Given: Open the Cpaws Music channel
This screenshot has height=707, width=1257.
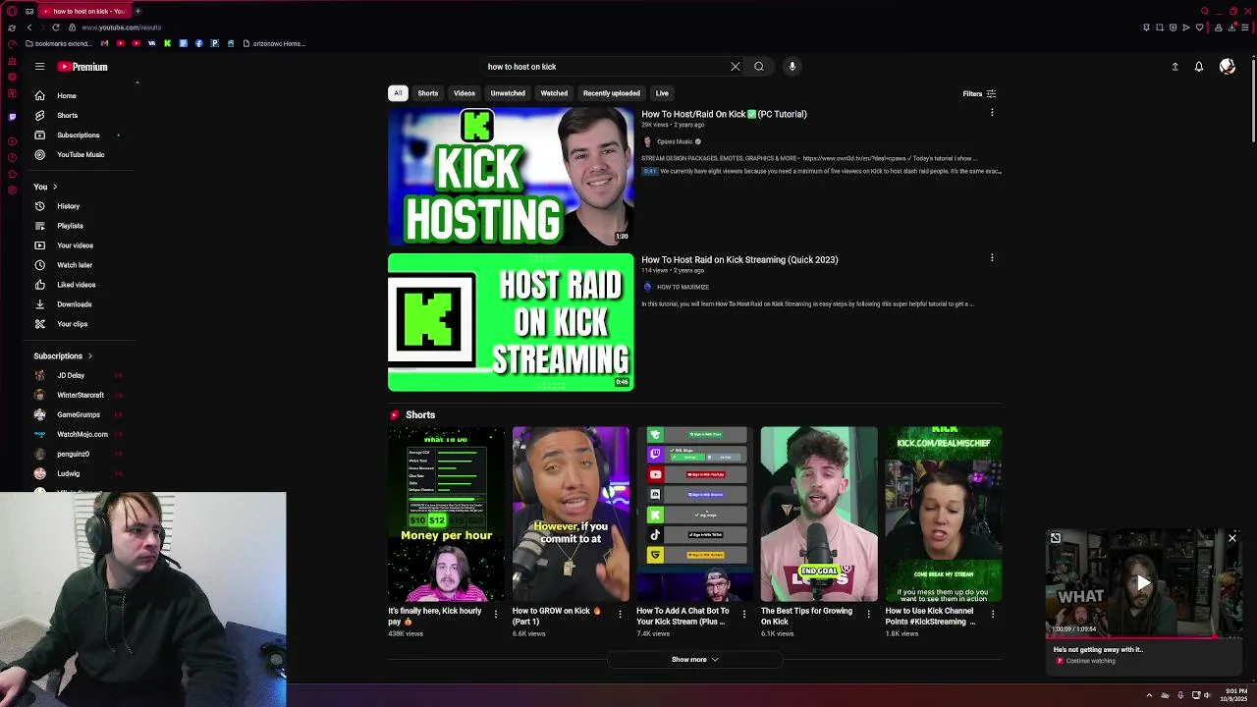Looking at the screenshot, I should click(675, 141).
